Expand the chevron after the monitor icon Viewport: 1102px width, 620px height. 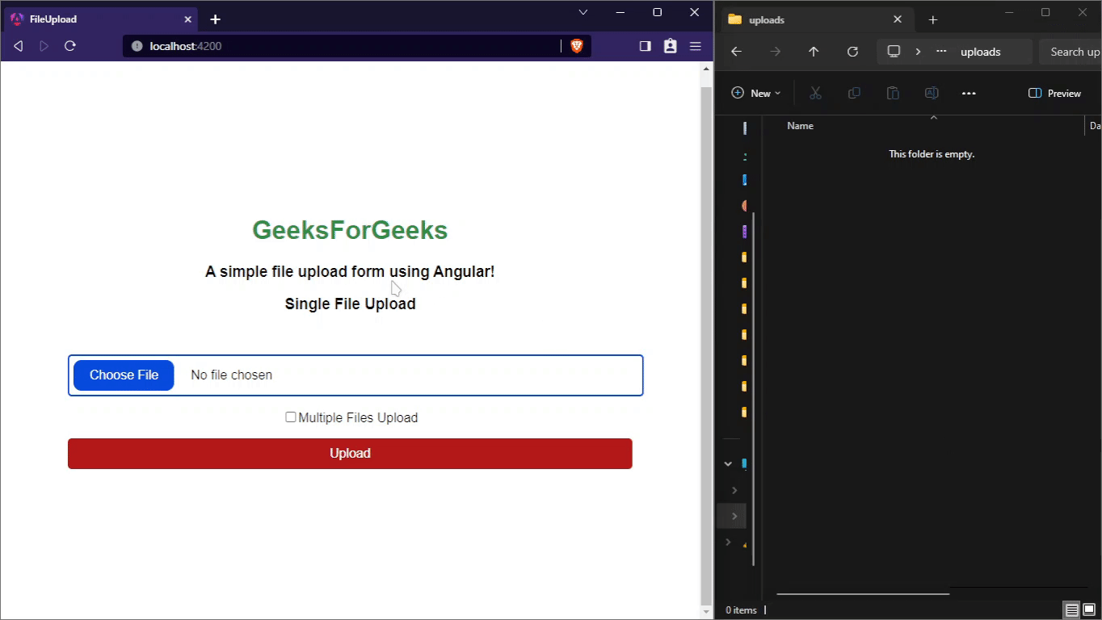pos(918,52)
